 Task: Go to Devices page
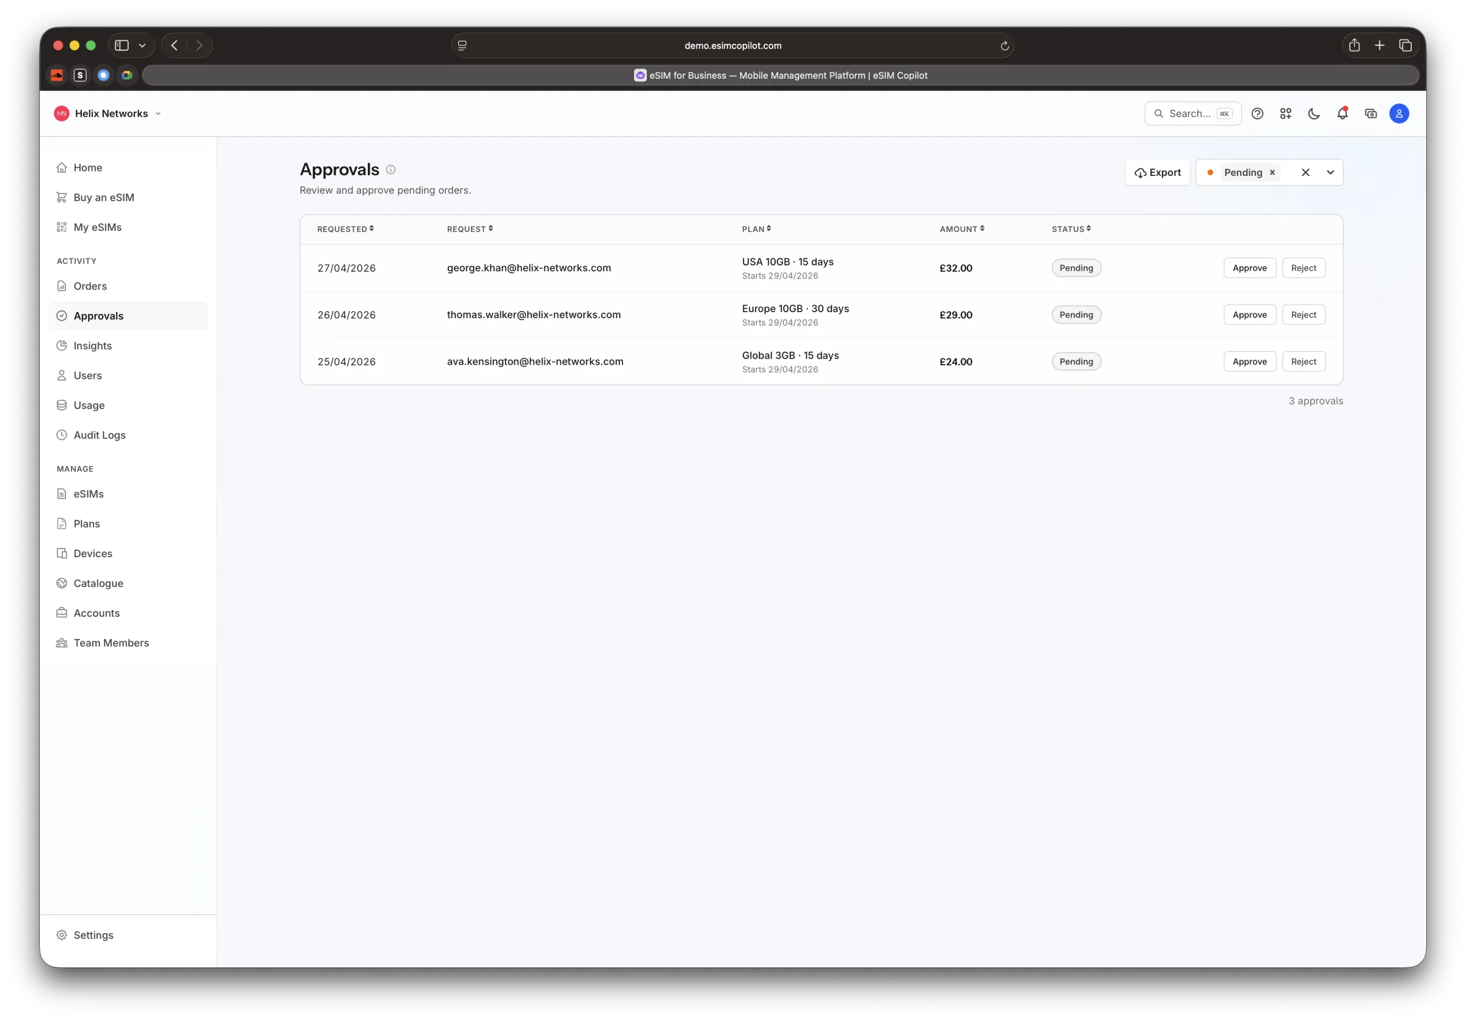[x=128, y=553]
